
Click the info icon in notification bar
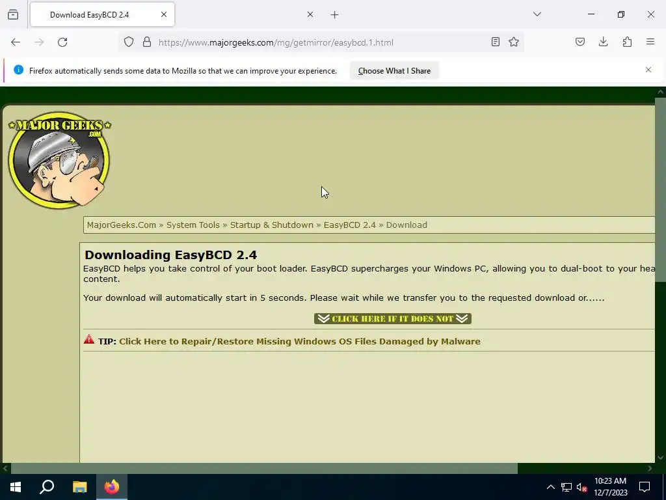click(x=18, y=70)
